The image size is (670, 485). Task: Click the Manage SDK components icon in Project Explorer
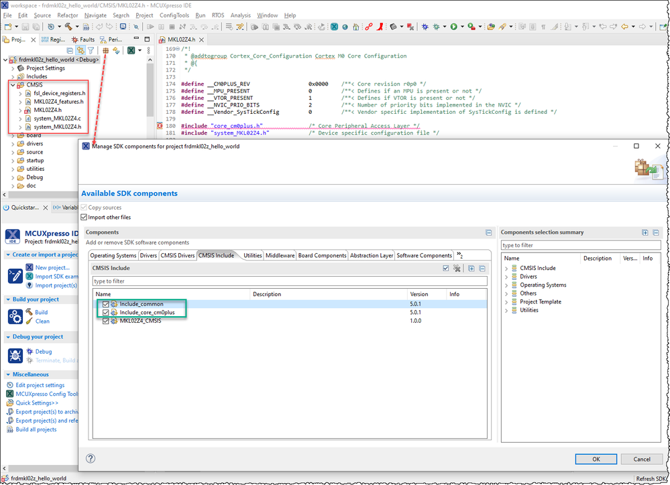pyautogui.click(x=105, y=51)
